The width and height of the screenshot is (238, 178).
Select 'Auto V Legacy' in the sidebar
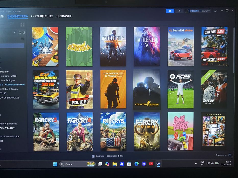pyautogui.click(x=7, y=128)
